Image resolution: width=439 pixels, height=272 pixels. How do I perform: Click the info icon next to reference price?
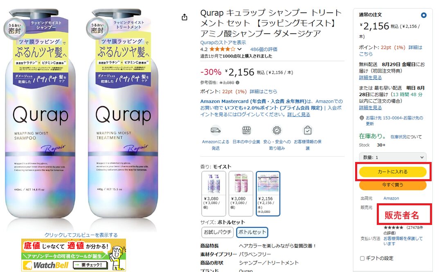[x=237, y=83]
